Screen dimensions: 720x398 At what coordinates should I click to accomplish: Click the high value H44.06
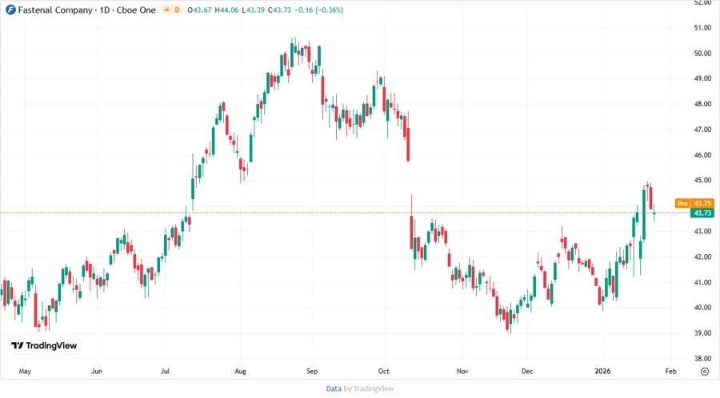tap(227, 10)
